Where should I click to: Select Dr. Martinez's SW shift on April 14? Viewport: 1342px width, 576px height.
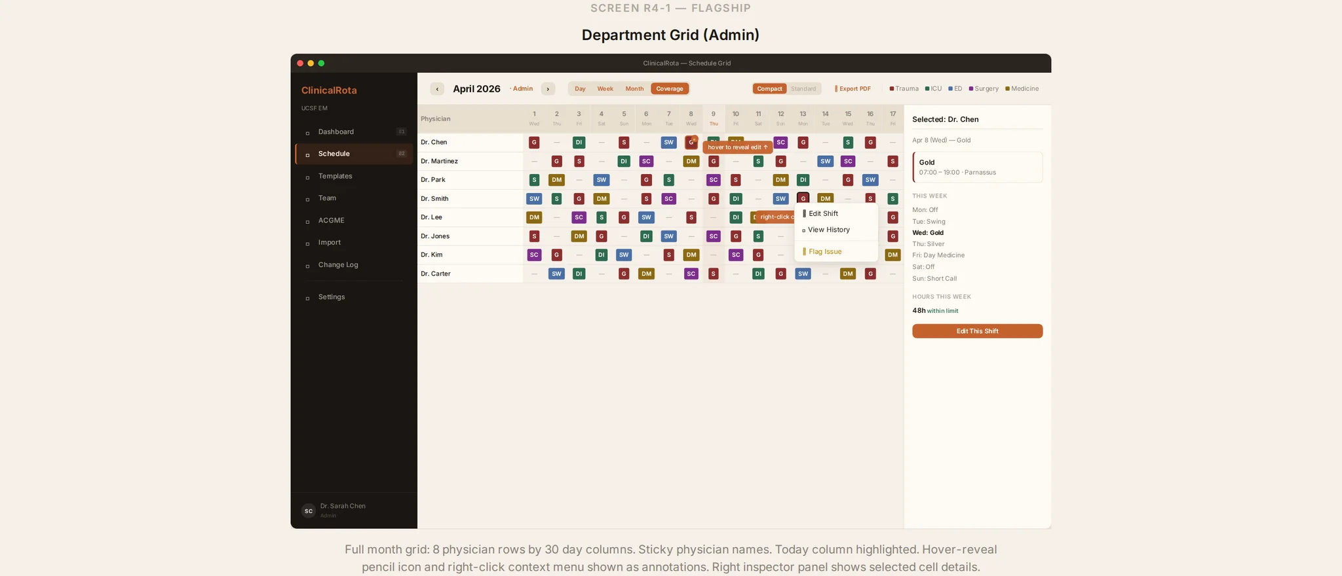[x=826, y=161]
